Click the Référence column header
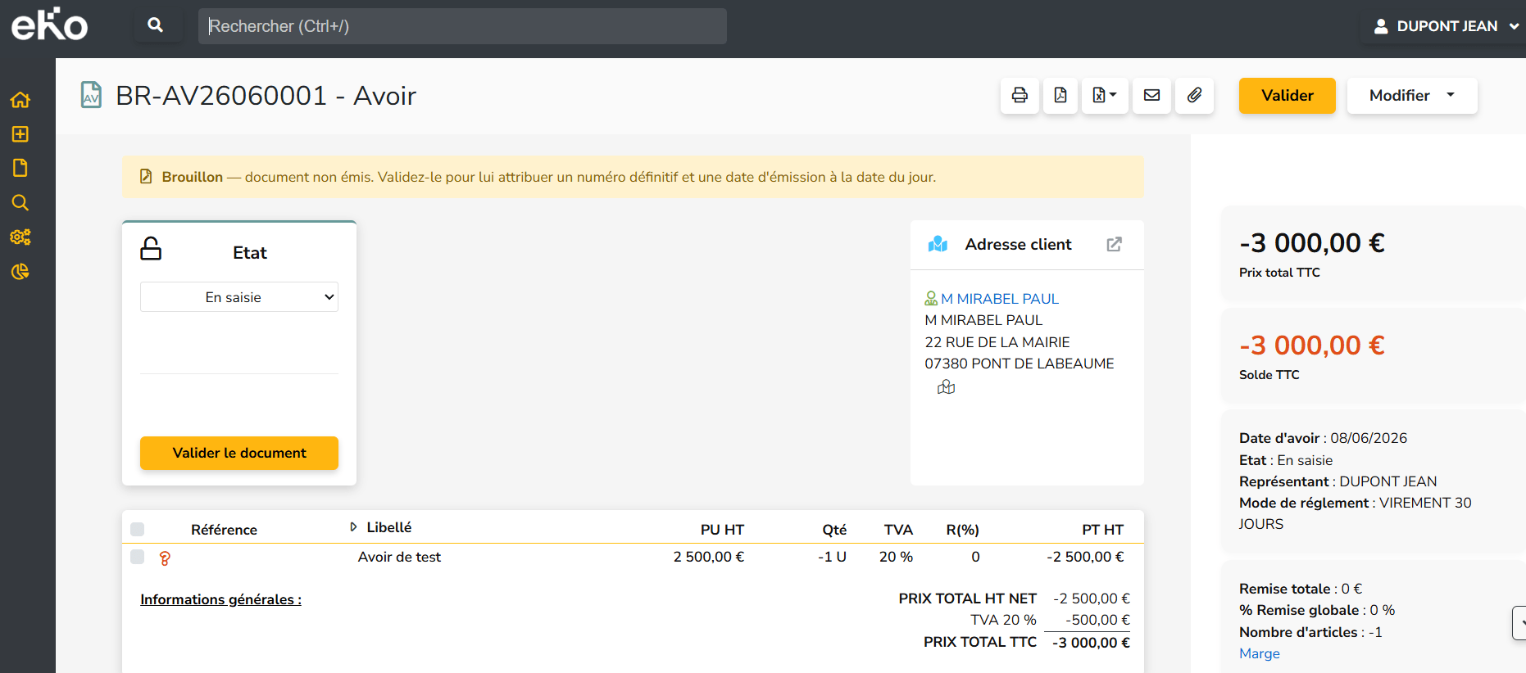The height and width of the screenshot is (673, 1526). [x=224, y=530]
